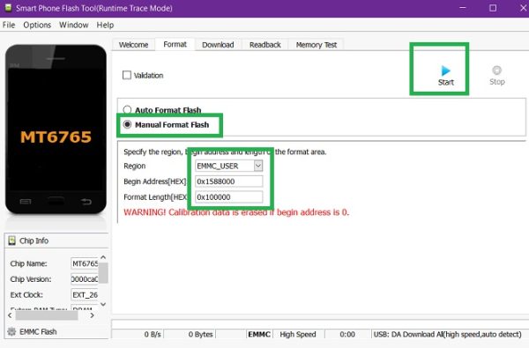
Task: Switch to the Welcome tab
Action: click(134, 45)
